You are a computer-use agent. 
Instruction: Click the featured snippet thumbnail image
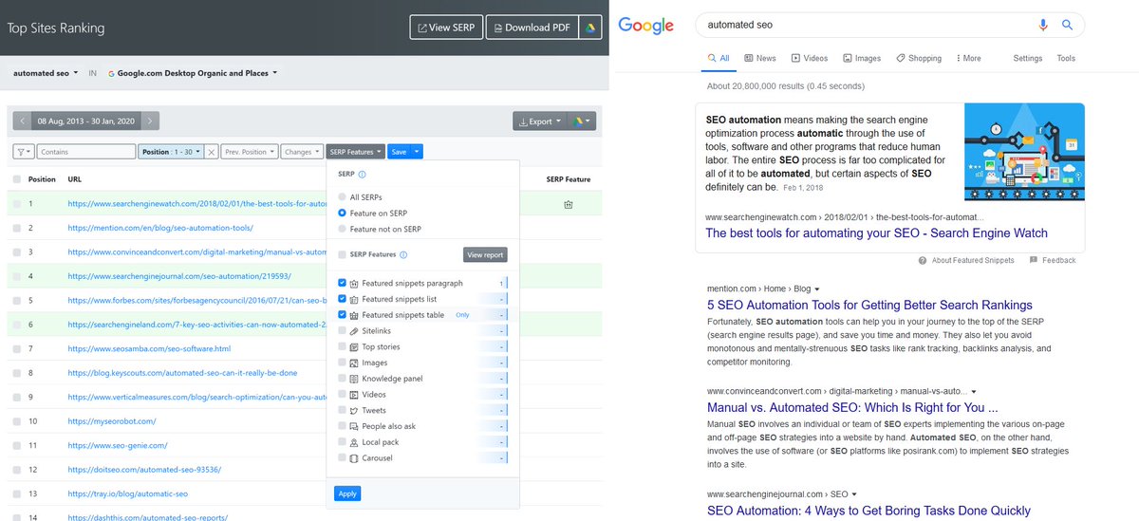point(1024,152)
